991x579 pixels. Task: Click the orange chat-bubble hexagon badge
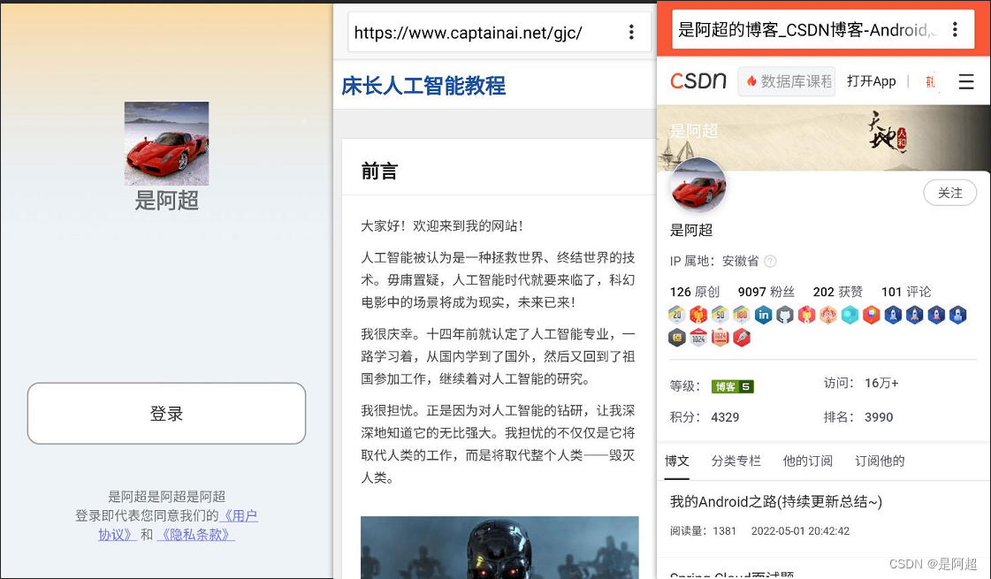[x=872, y=315]
